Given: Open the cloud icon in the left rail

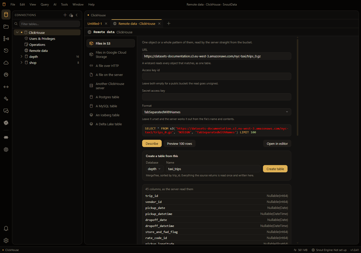Looking at the screenshot, I should [6, 63].
